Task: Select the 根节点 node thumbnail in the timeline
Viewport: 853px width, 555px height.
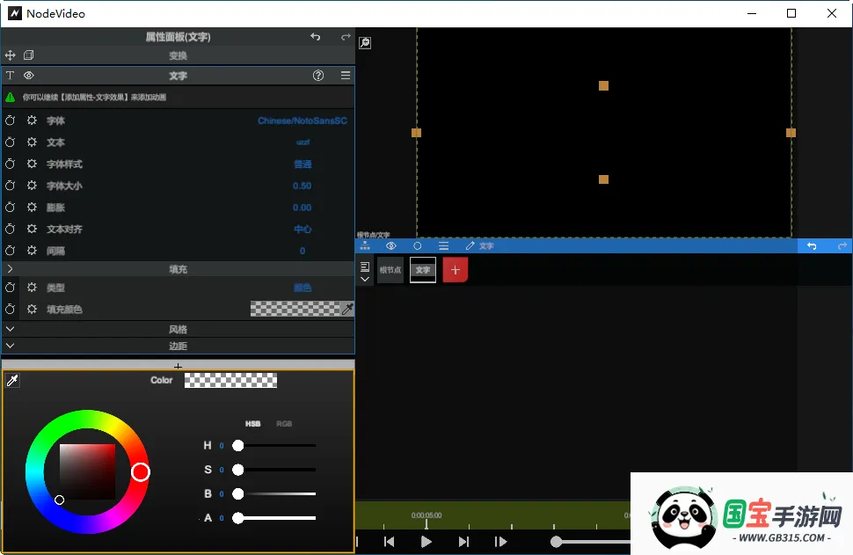Action: (x=390, y=269)
